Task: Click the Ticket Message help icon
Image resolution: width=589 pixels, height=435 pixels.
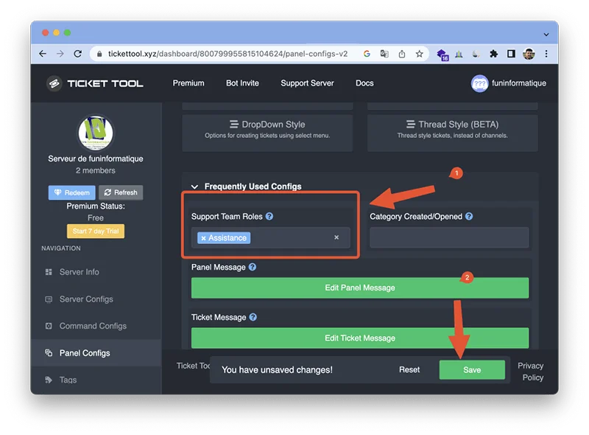Action: click(x=254, y=317)
